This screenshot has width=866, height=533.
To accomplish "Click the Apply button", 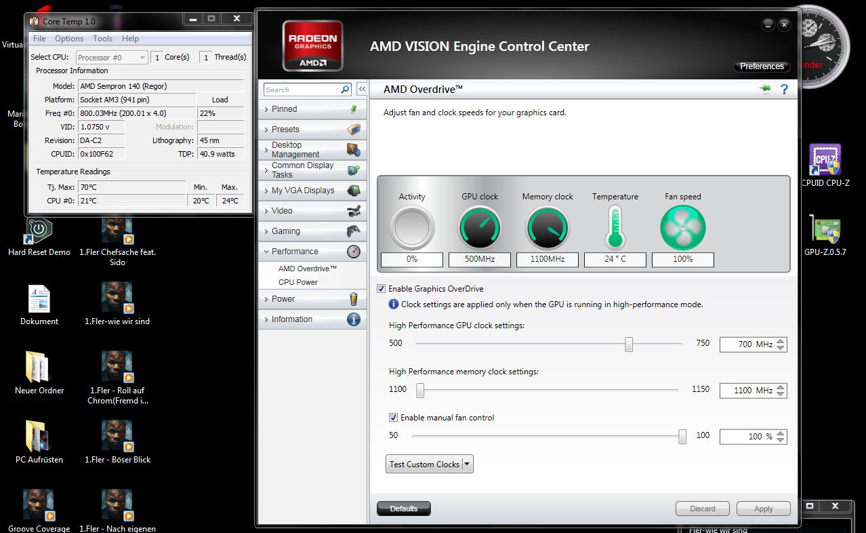I will 764,509.
